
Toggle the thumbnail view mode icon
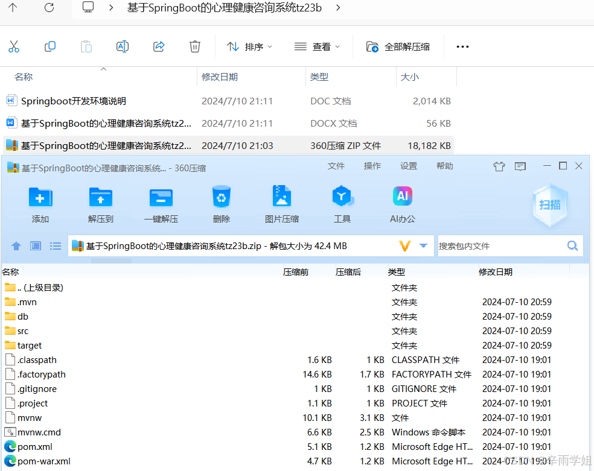point(35,245)
